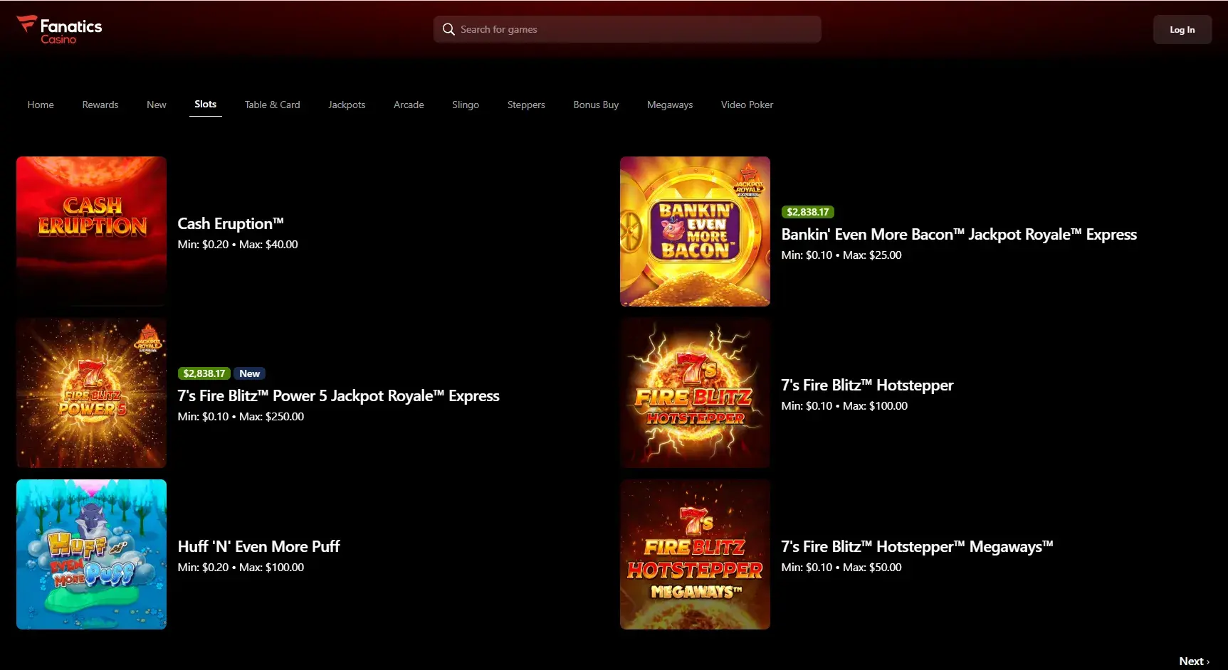1228x670 pixels.
Task: Click the 7's Fire Blitz Power 5 title
Action: click(338, 395)
